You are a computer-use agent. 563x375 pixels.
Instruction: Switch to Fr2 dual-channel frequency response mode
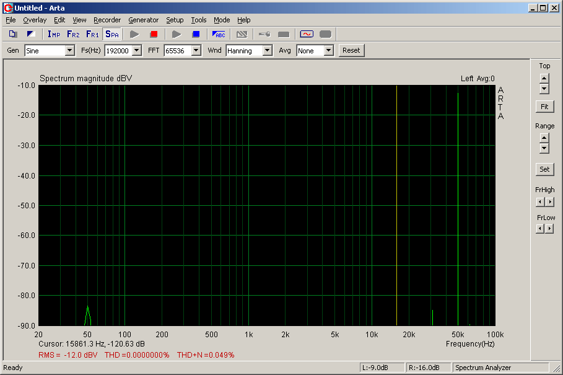pos(73,34)
